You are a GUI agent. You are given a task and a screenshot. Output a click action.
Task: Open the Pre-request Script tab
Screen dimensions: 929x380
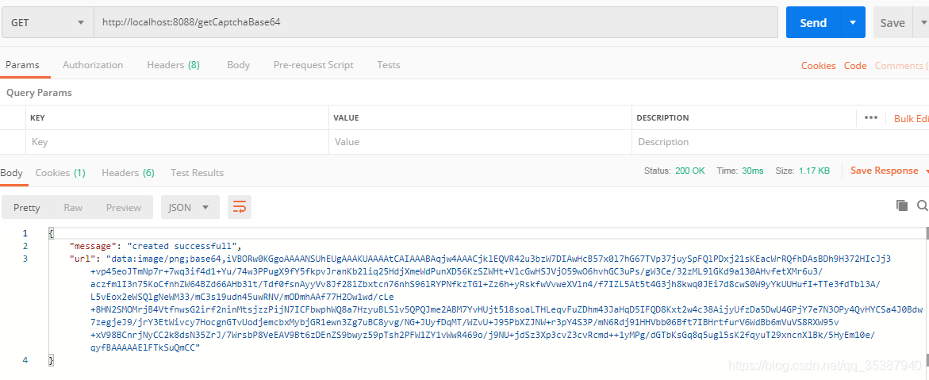point(313,65)
